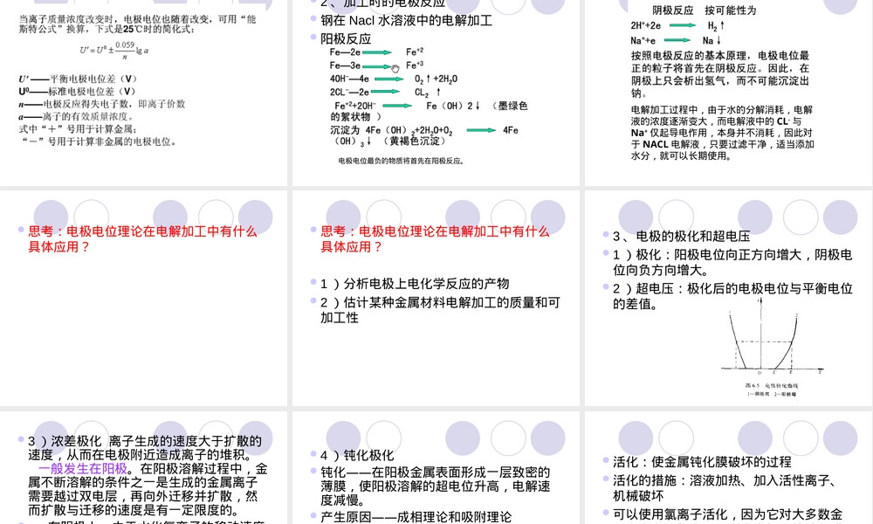Viewport: 873px width, 524px height.
Task: Click bullet 活化：使金属钝化膜破坏的过程
Action: (702, 462)
